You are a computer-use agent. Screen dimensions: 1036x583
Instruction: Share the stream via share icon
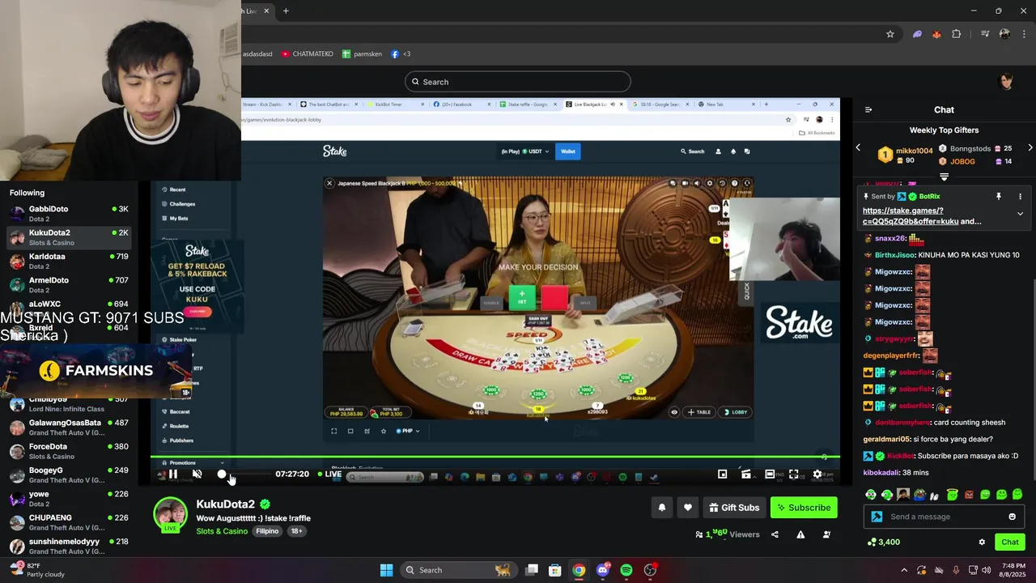pos(775,534)
